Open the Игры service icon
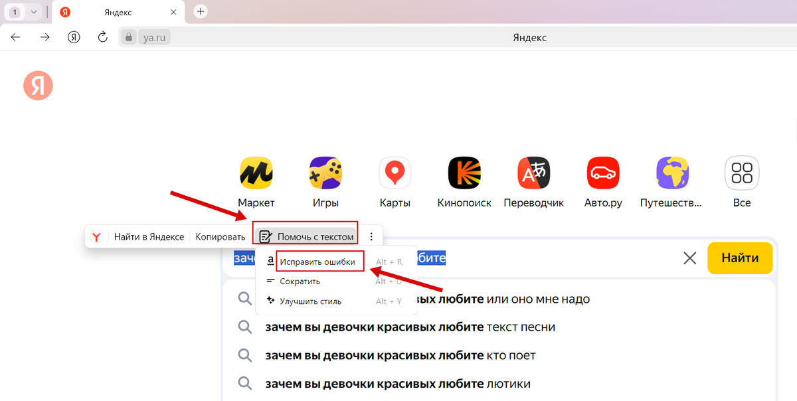The width and height of the screenshot is (797, 401). [x=325, y=173]
